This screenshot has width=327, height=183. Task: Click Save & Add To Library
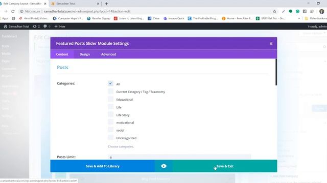102,166
